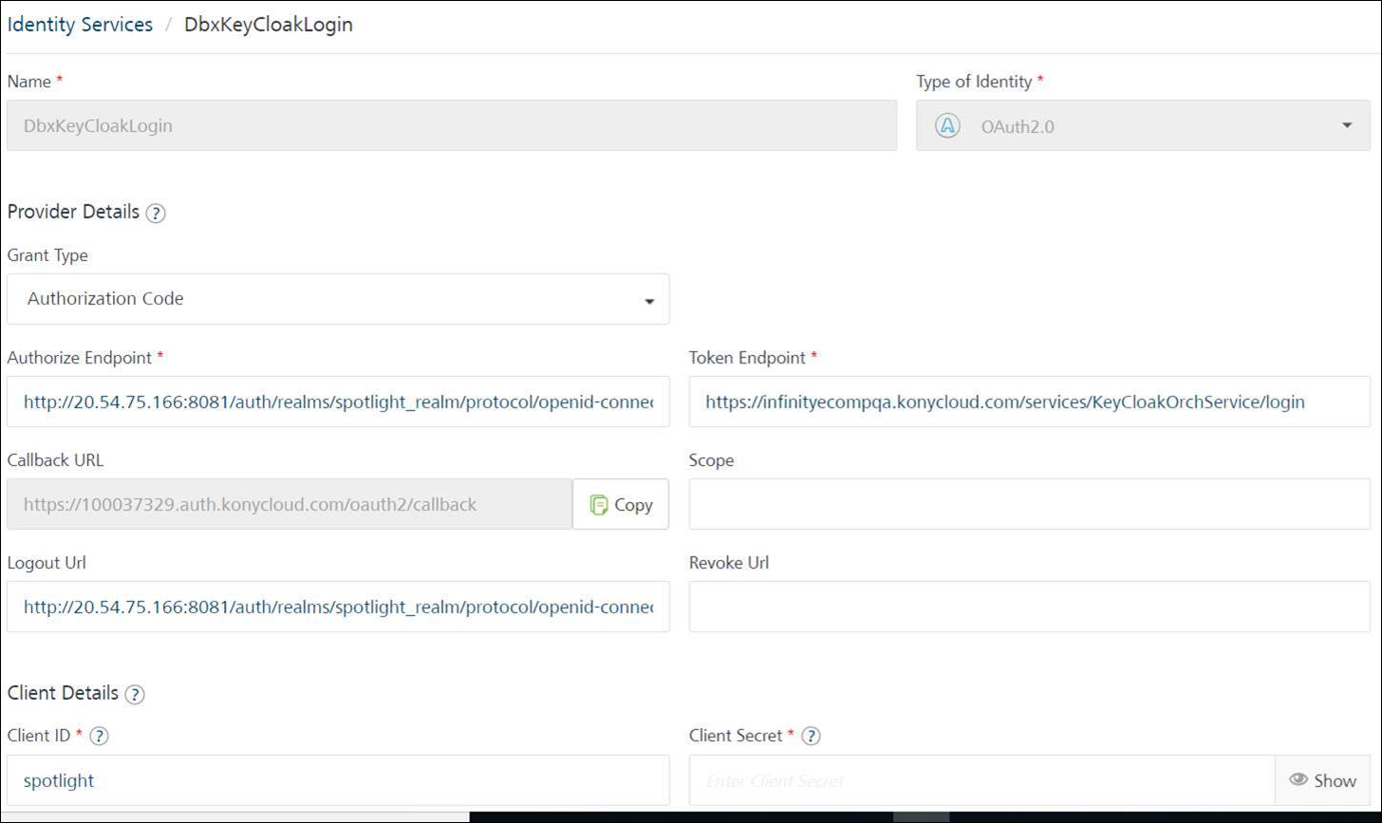Click the Name label
This screenshot has width=1382, height=823.
29,82
